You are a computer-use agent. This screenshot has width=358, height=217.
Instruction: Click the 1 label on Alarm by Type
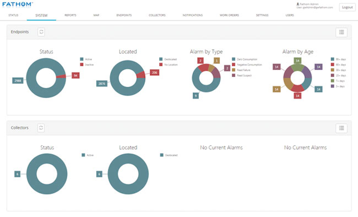(x=217, y=61)
